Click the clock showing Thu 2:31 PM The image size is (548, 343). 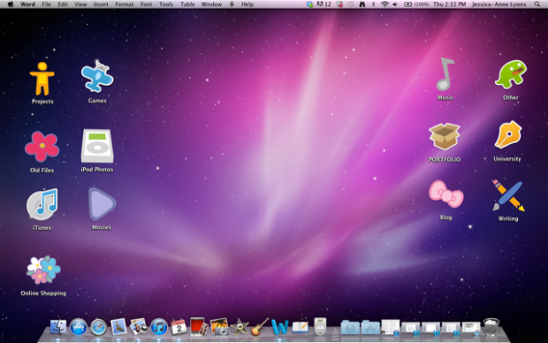(449, 4)
